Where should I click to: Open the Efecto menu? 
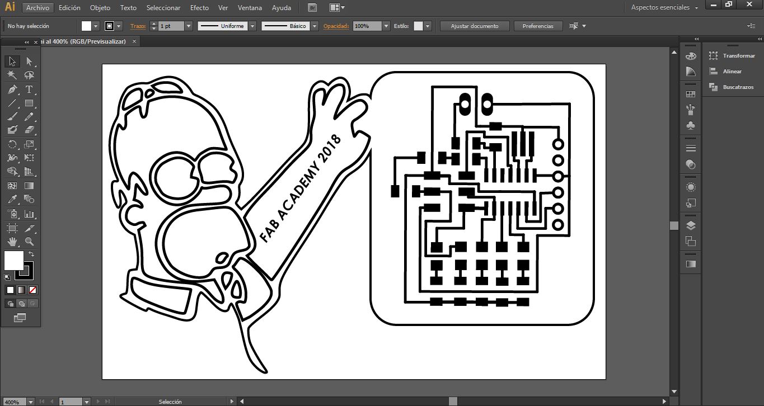click(199, 8)
